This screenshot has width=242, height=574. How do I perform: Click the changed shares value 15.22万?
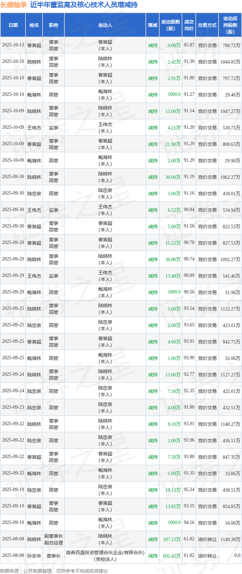[173, 243]
